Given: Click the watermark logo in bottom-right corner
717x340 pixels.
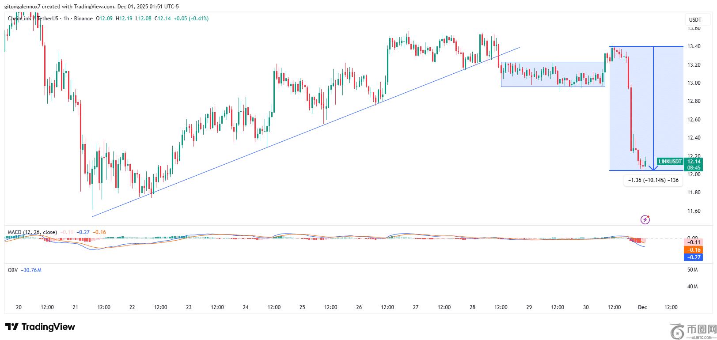Looking at the screenshot, I should click(692, 330).
